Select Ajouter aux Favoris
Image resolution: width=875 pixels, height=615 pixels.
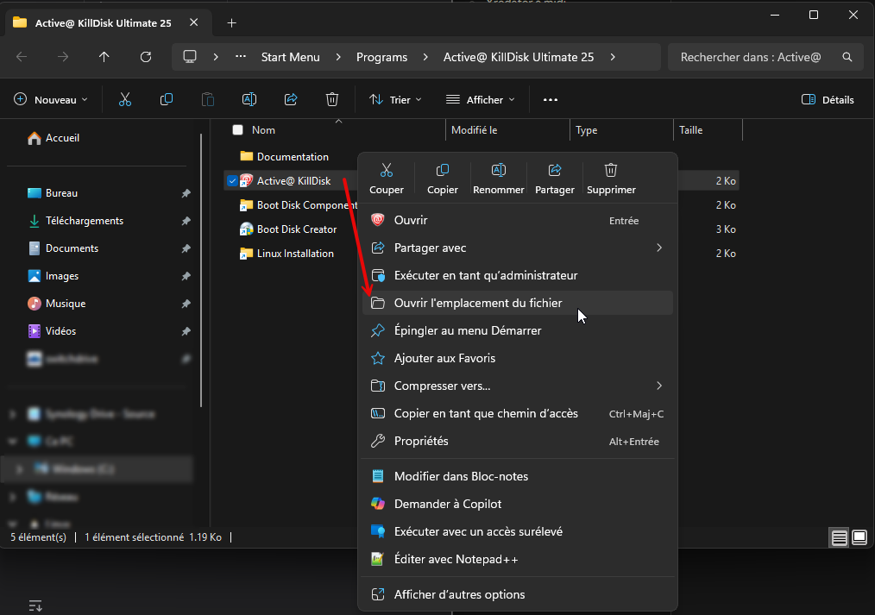[x=517, y=358]
